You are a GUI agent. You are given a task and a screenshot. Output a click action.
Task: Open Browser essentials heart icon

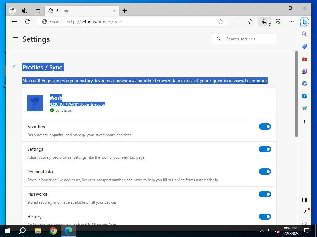(x=278, y=22)
